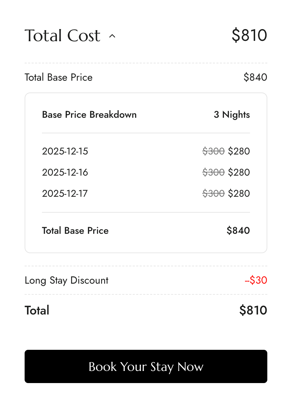Viewport: 294px width, 408px height.
Task: Click the strikethrough $300 price for 2025-12-15
Action: click(x=214, y=151)
